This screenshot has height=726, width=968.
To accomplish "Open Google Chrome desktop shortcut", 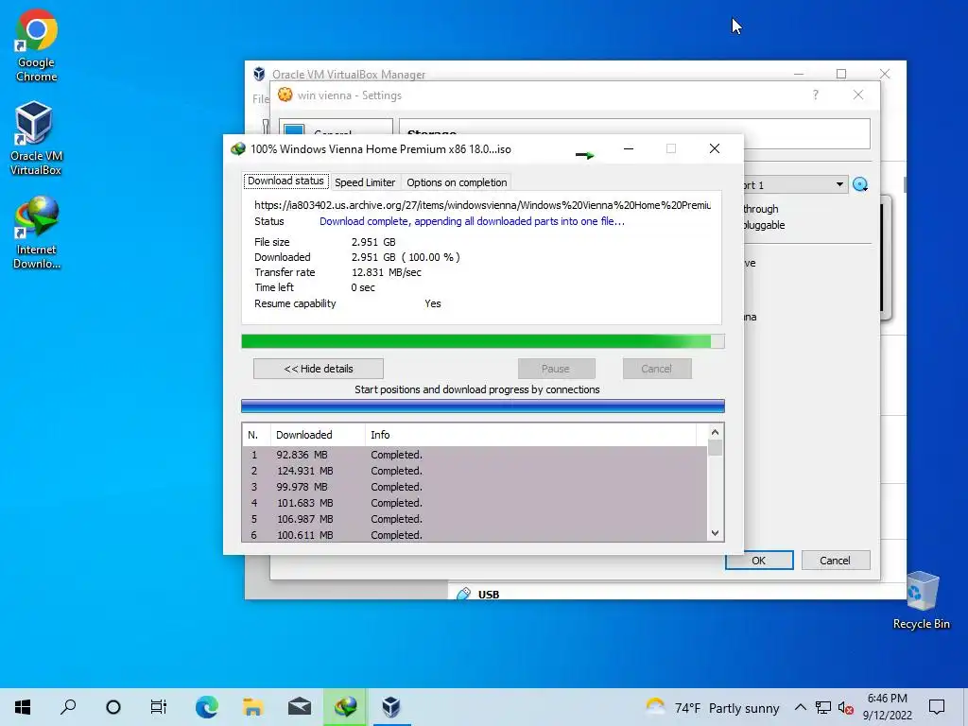I will [x=37, y=46].
